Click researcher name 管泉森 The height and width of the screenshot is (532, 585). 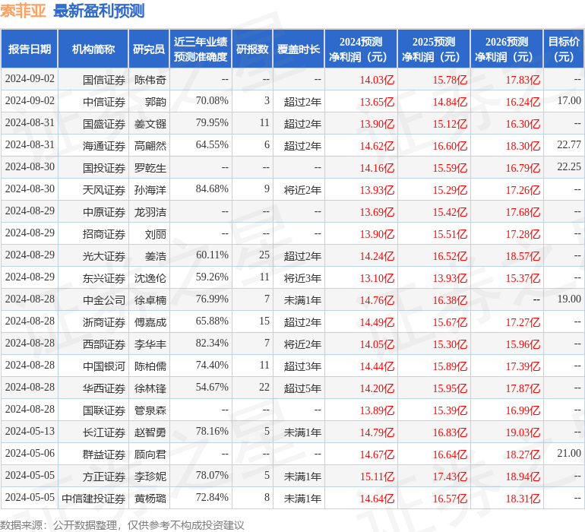(150, 410)
